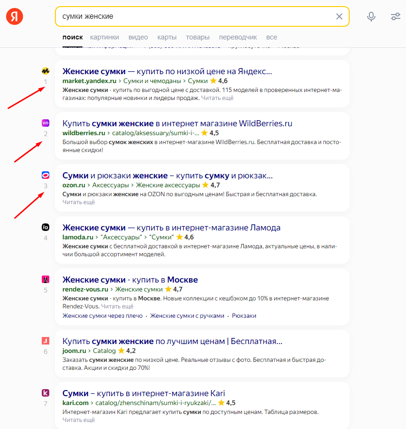This screenshot has height=429, width=406.
Task: Click the 'Аксессуары' breadcrumb under ozon.ru
Action: [x=110, y=185]
